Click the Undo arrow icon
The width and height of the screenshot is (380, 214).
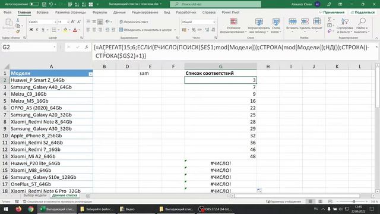pyautogui.click(x=51, y=4)
